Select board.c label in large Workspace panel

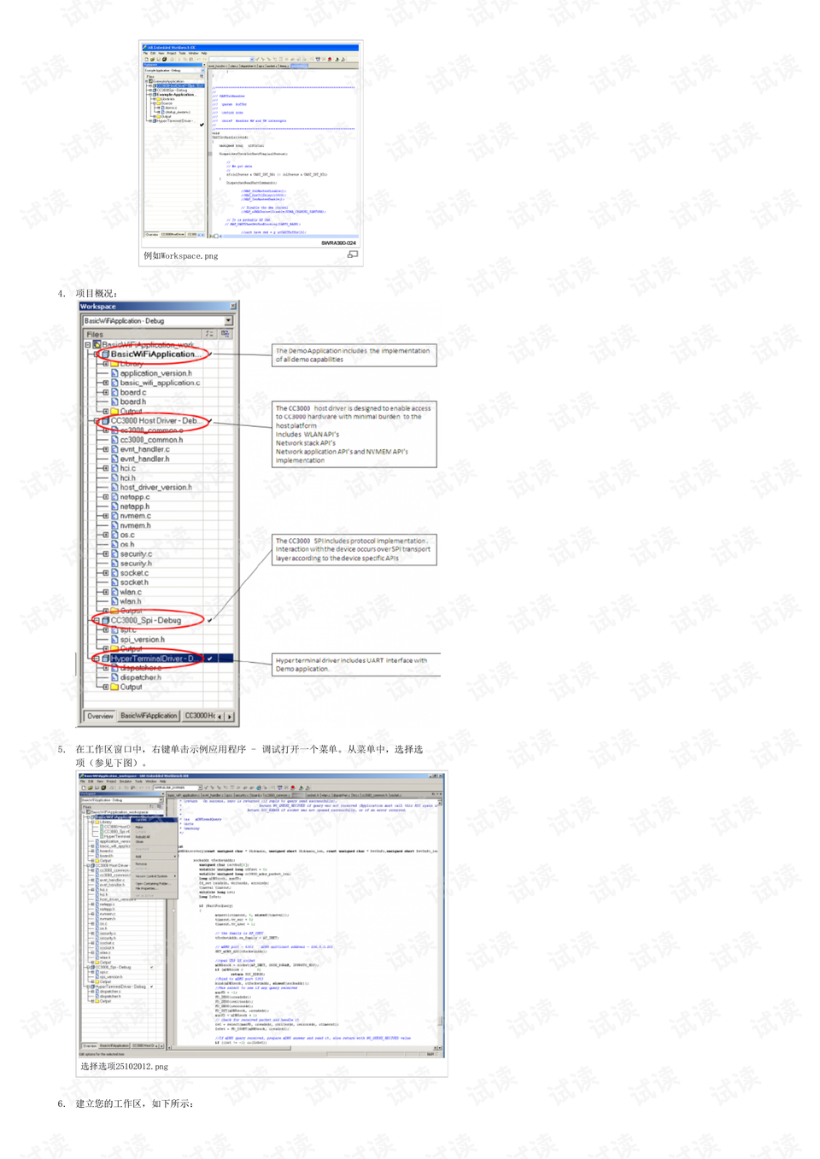[133, 392]
